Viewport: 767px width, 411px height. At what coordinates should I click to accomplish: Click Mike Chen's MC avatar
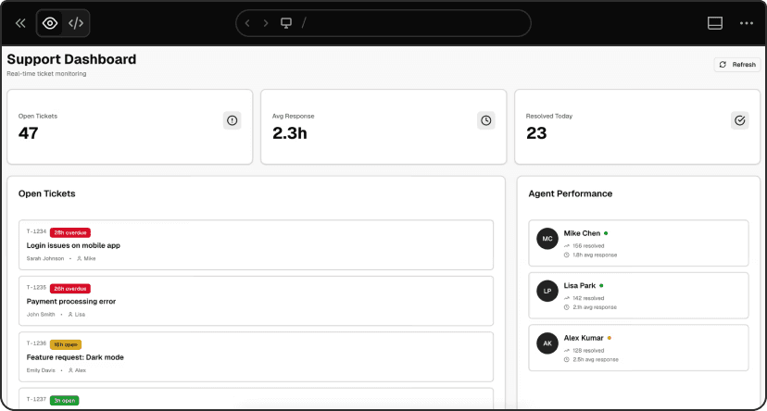(x=547, y=239)
